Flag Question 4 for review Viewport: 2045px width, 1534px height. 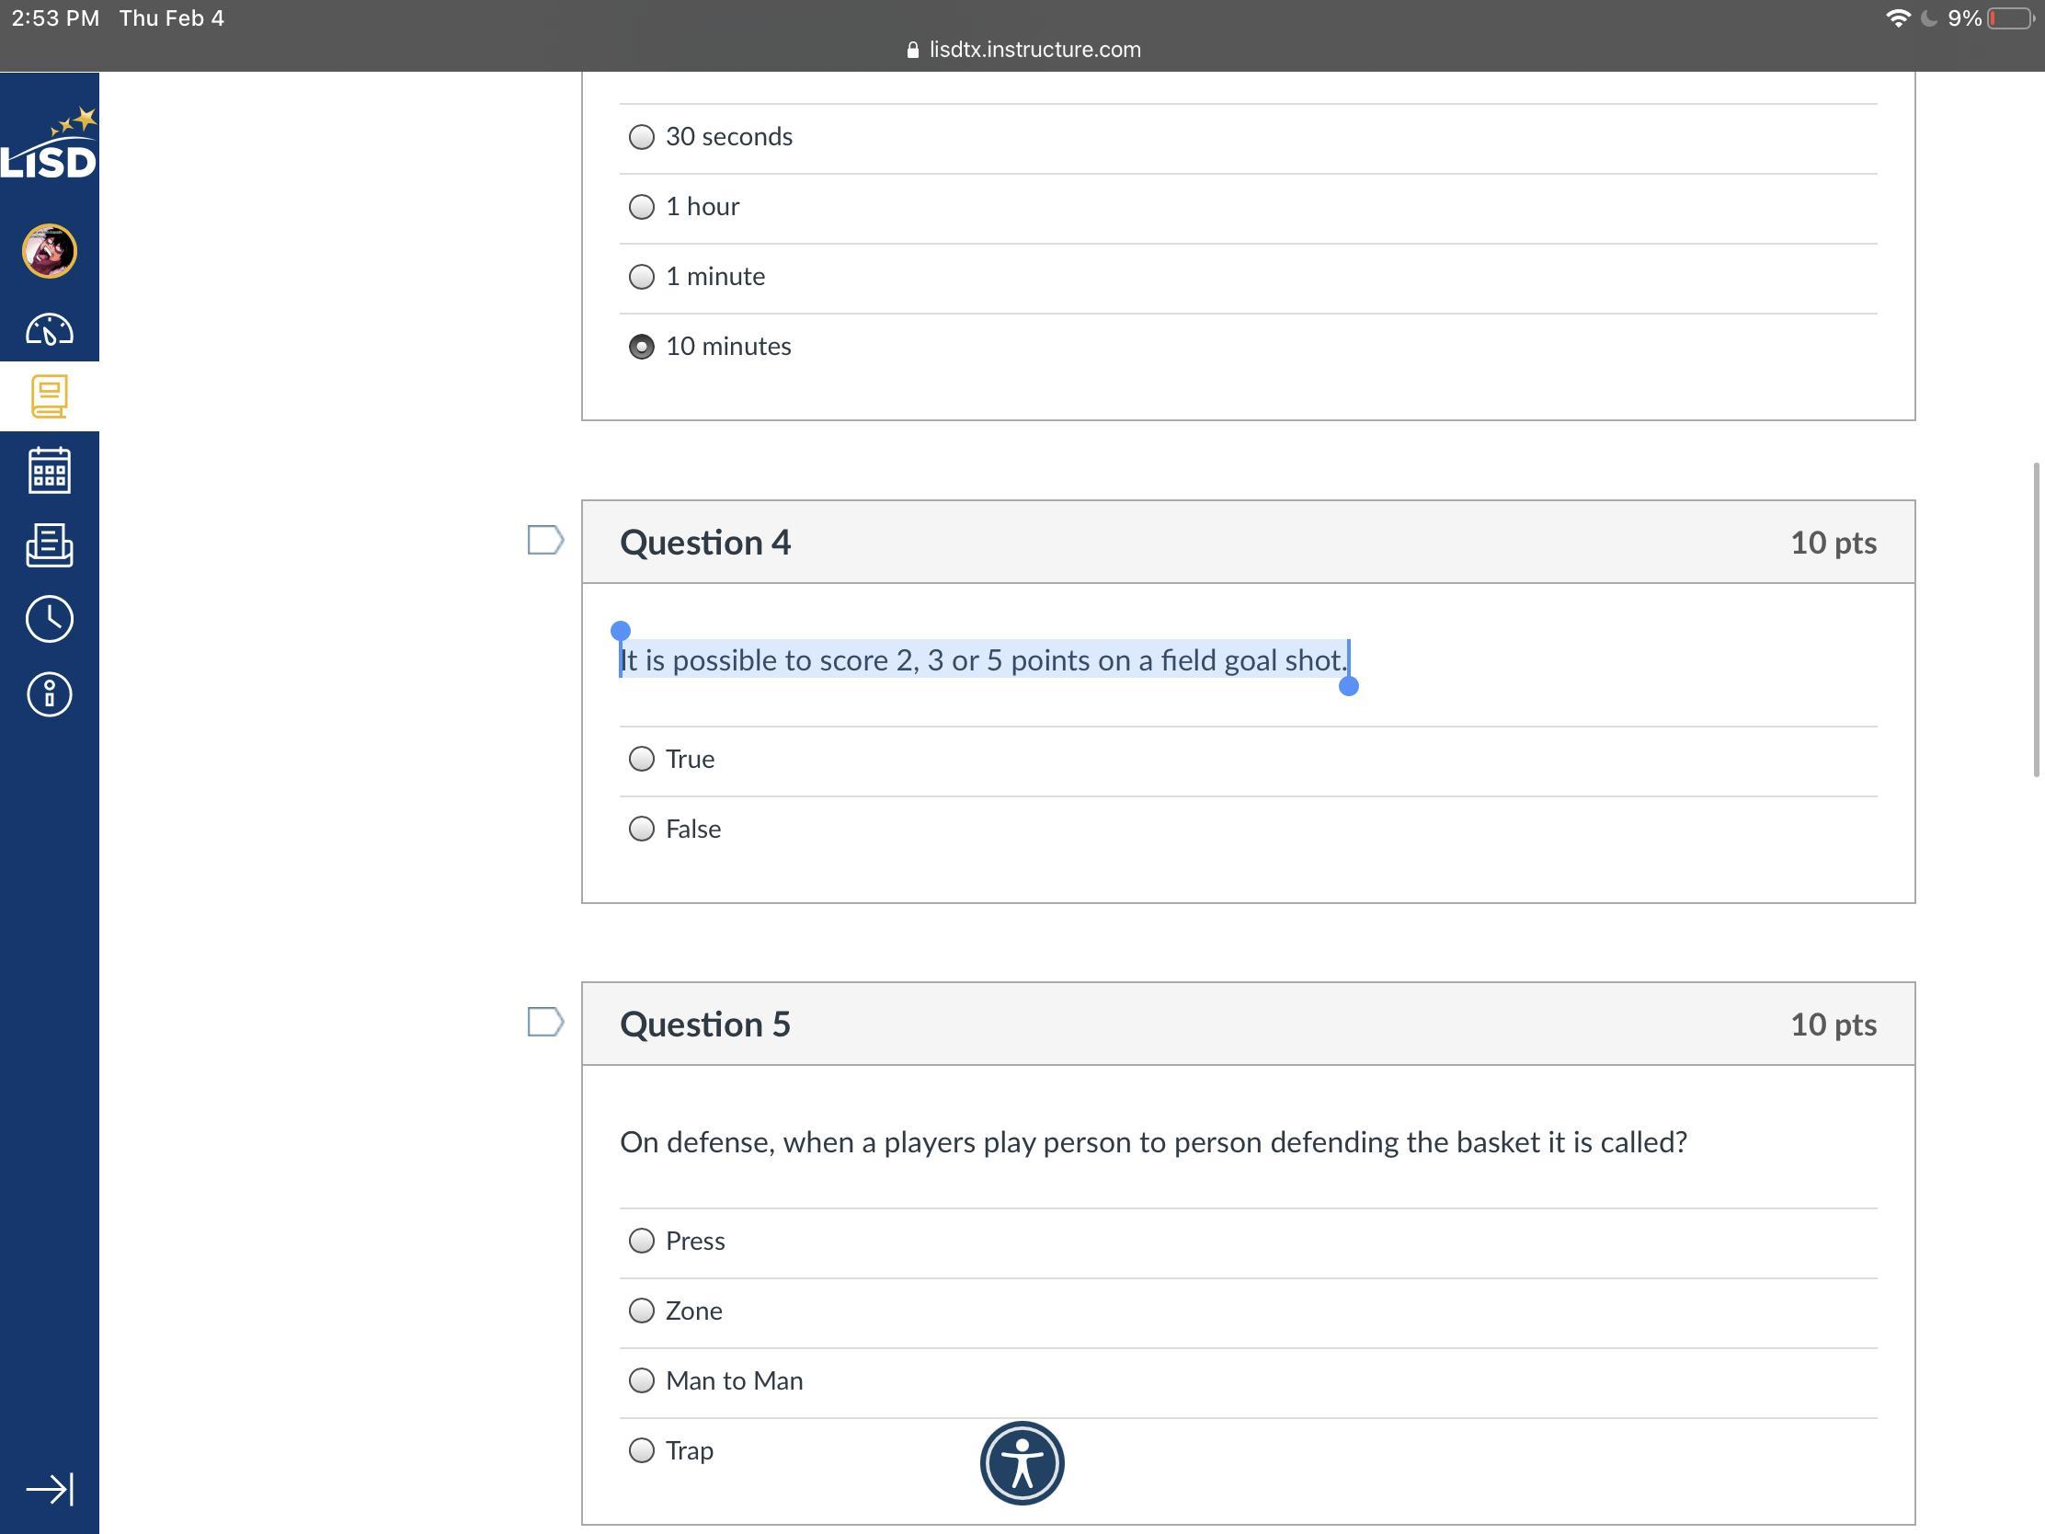[544, 540]
